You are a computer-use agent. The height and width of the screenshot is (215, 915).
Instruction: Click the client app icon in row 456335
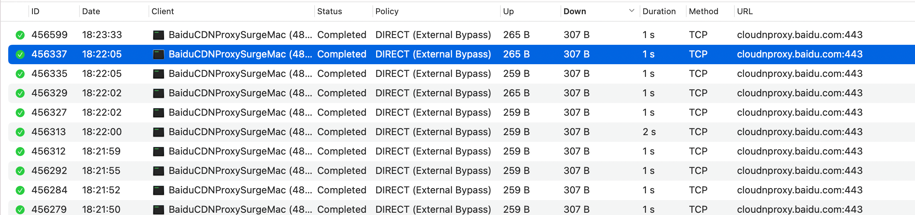(x=159, y=74)
